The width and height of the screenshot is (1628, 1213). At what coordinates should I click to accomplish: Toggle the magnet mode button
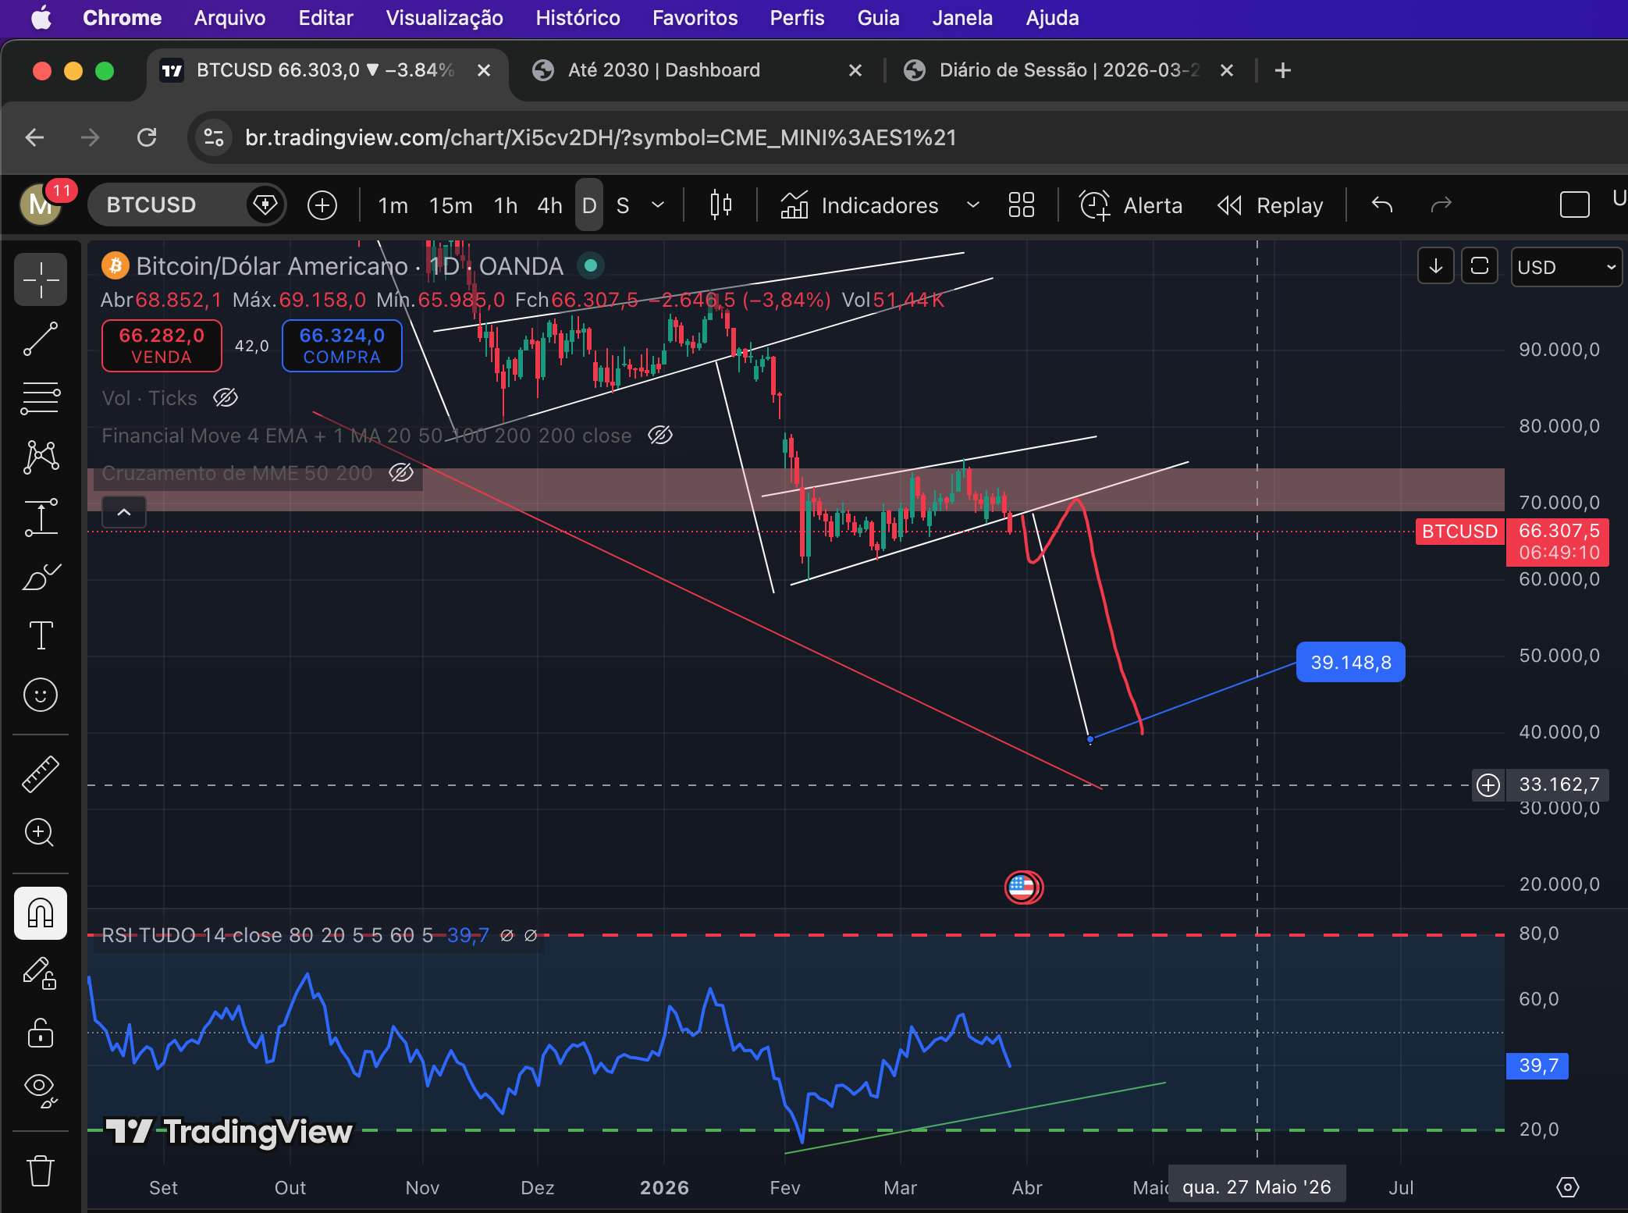(41, 912)
